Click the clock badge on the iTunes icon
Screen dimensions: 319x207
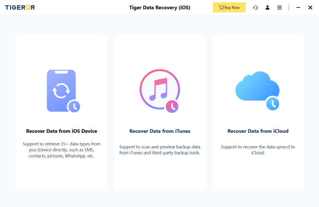coord(172,107)
